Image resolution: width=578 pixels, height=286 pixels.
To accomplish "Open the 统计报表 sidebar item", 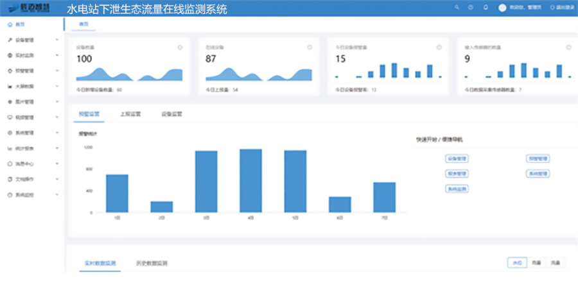I will coord(24,148).
